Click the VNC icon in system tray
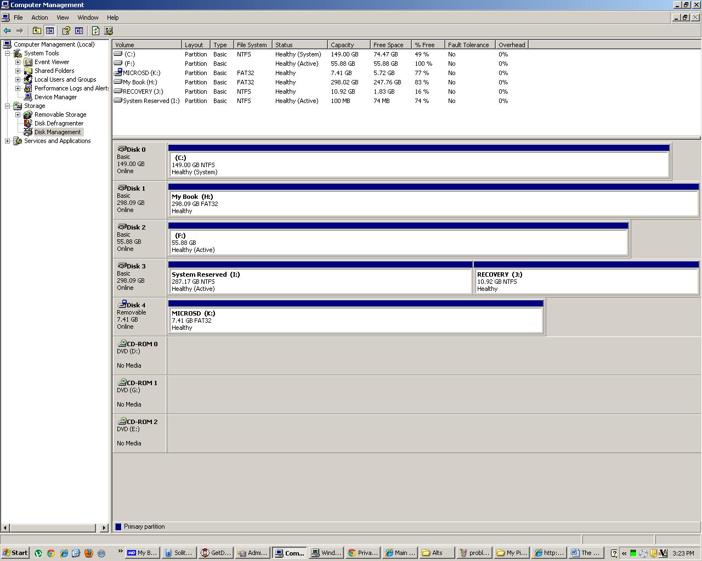Image resolution: width=702 pixels, height=561 pixels. pyautogui.click(x=663, y=553)
